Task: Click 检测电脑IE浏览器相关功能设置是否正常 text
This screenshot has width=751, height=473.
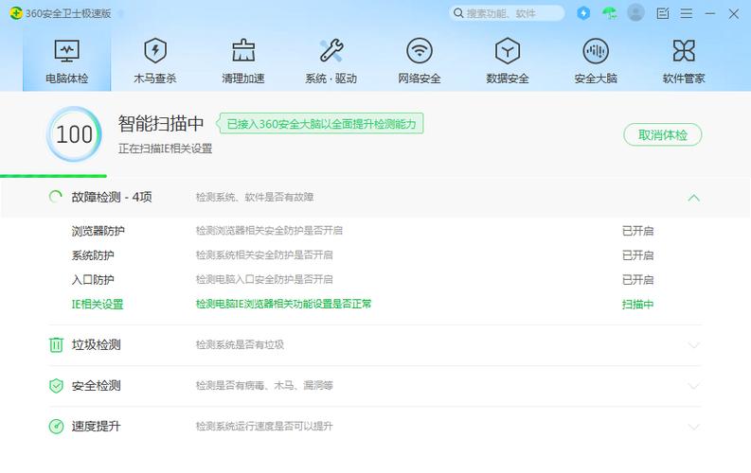Action: coord(283,304)
